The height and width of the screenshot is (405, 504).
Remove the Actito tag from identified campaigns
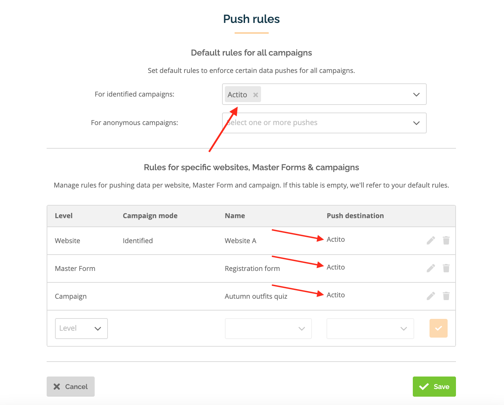click(x=255, y=95)
